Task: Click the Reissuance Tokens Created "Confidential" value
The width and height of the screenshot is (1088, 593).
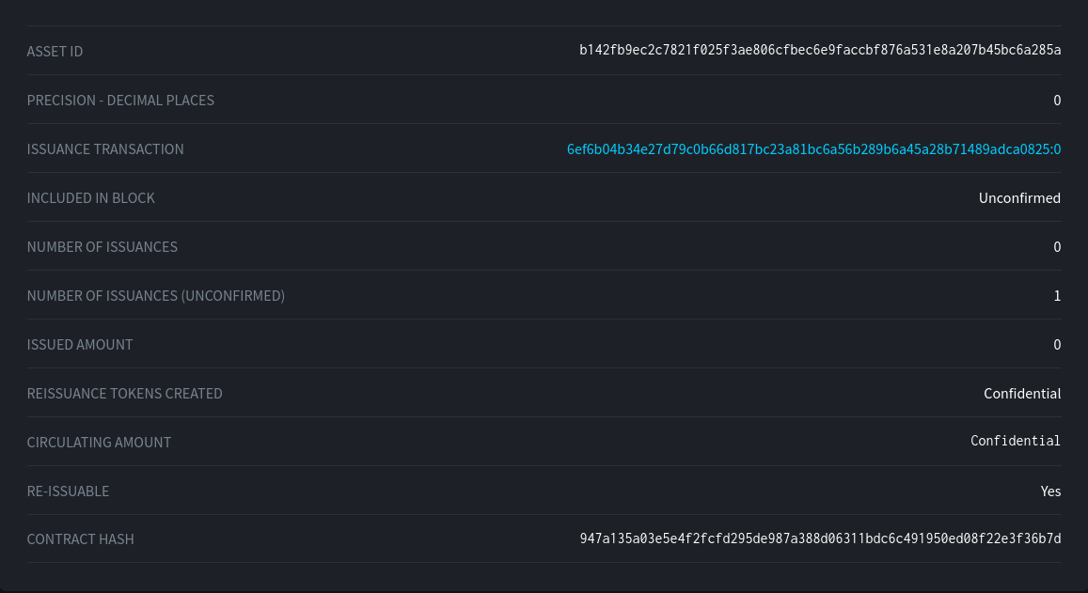Action: pyautogui.click(x=1022, y=394)
